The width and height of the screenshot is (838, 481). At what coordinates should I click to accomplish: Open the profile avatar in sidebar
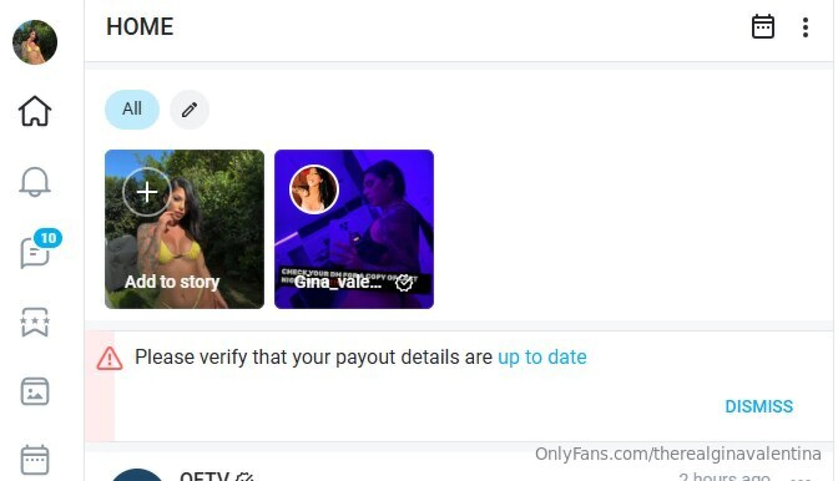point(35,42)
